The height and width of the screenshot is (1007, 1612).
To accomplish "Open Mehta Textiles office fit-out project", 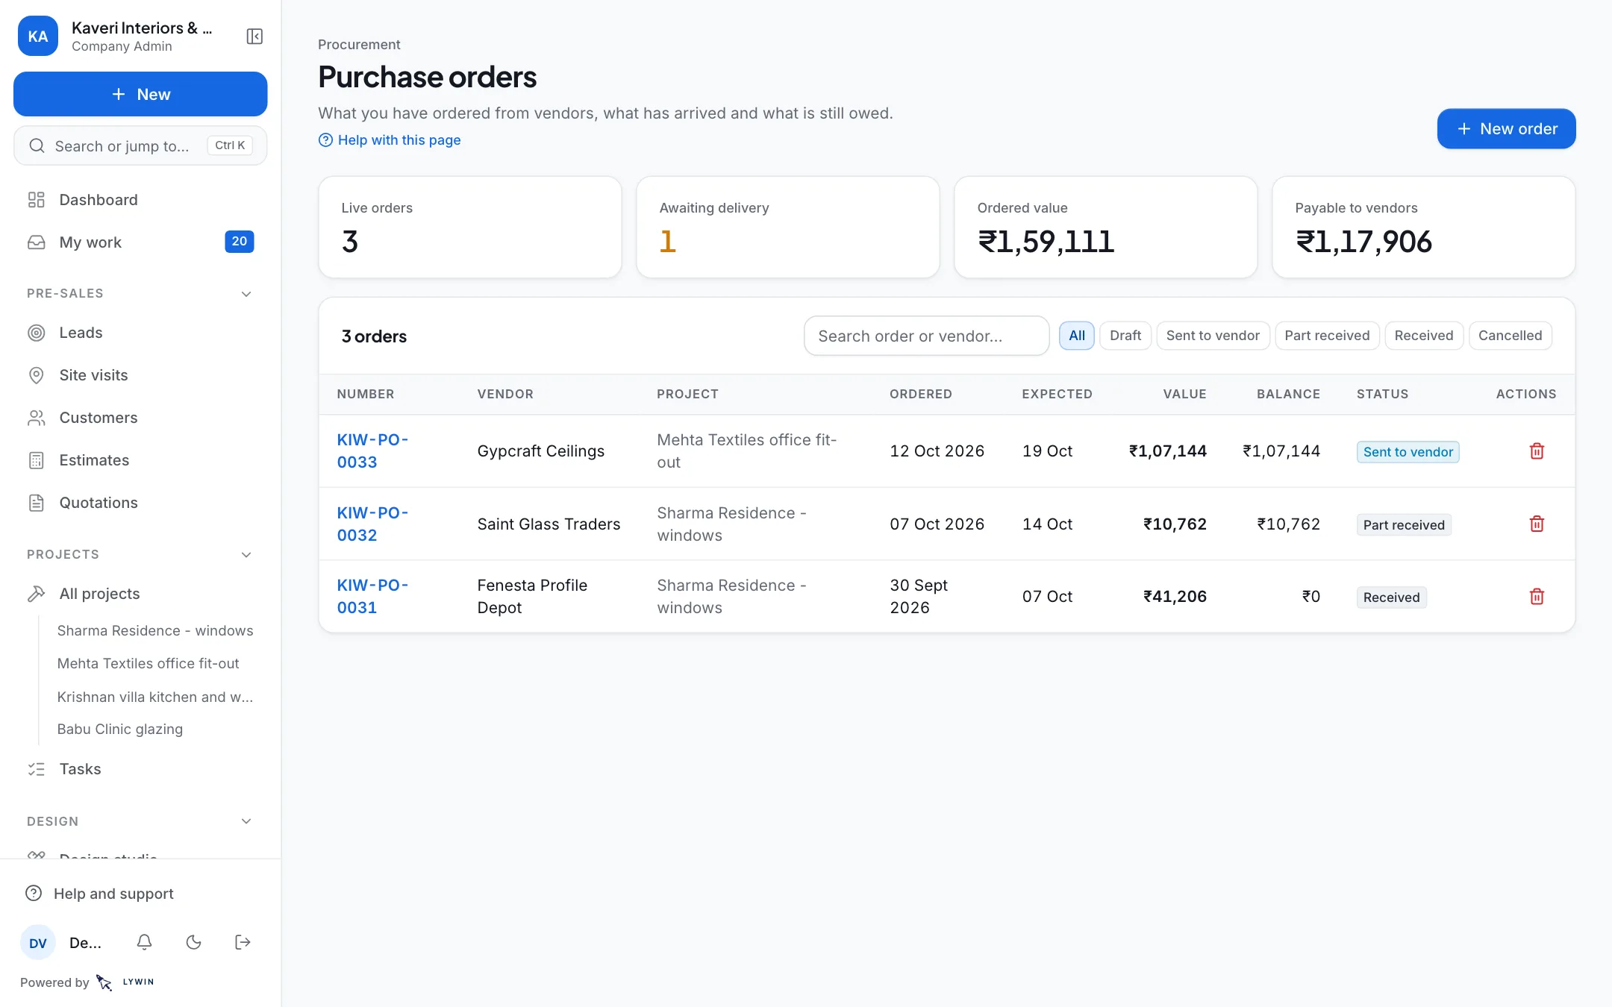I will (148, 664).
